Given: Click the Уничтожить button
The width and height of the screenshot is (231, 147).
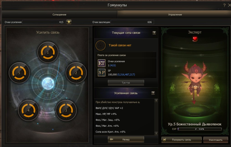Looking at the screenshot, I should (x=216, y=140).
